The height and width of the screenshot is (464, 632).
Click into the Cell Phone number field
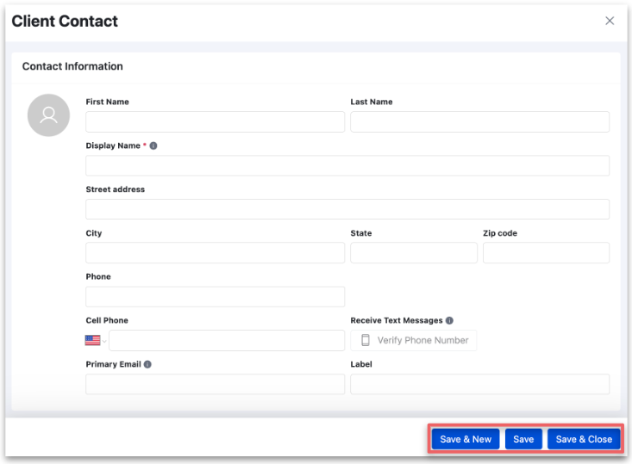point(227,340)
